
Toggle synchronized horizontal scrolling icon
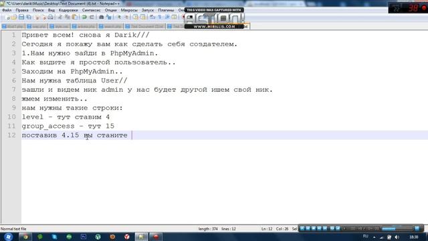click(142, 17)
